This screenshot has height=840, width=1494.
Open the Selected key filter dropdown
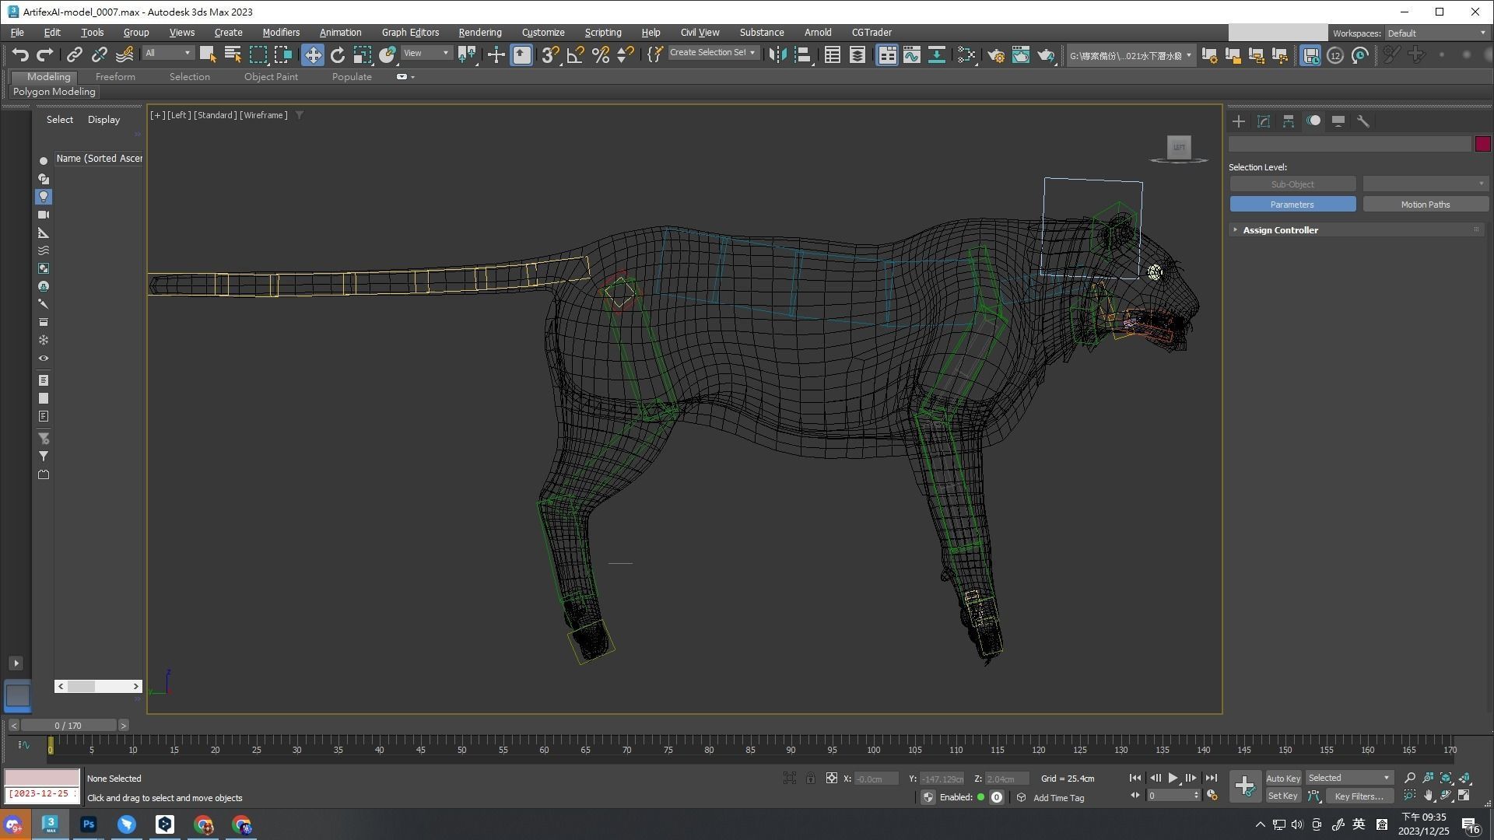[1348, 778]
